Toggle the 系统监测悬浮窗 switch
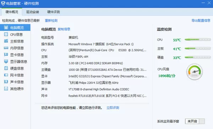This screenshot has width=213, height=129. 195,121
